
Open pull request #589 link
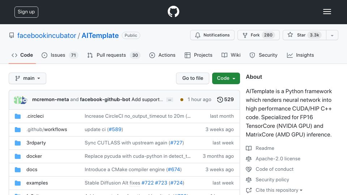click(115, 129)
